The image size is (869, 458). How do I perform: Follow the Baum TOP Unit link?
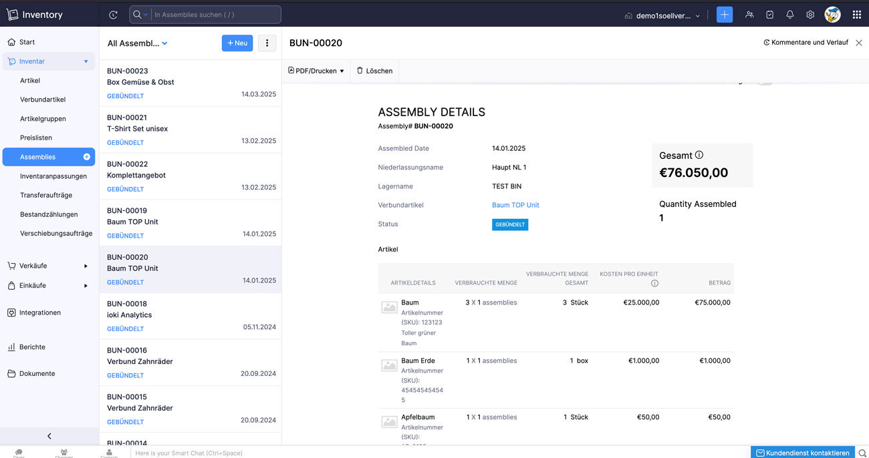click(x=515, y=205)
